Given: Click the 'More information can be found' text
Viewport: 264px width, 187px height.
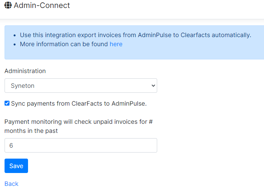Looking at the screenshot, I should point(64,44).
